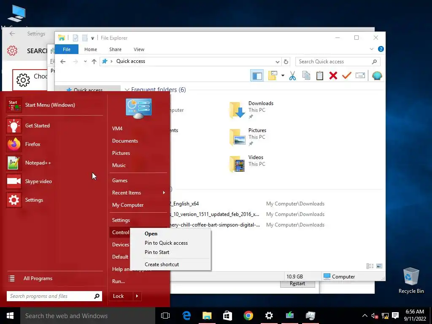
Task: Click the Windows Start button
Action: (10, 316)
